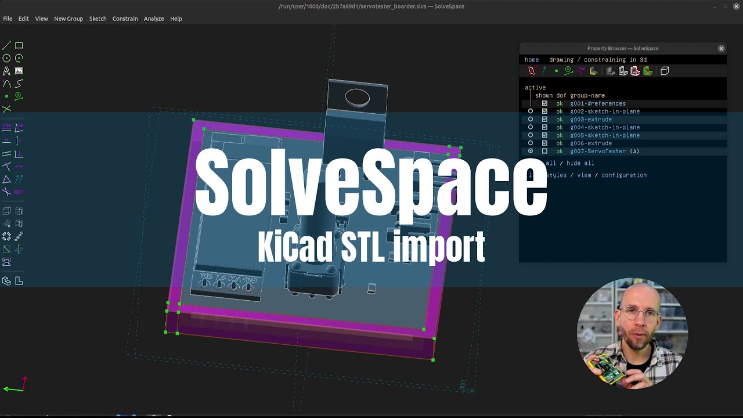Toggle Reference dimension (REF) tool
Image resolution: width=743 pixels, height=418 pixels.
[x=19, y=192]
